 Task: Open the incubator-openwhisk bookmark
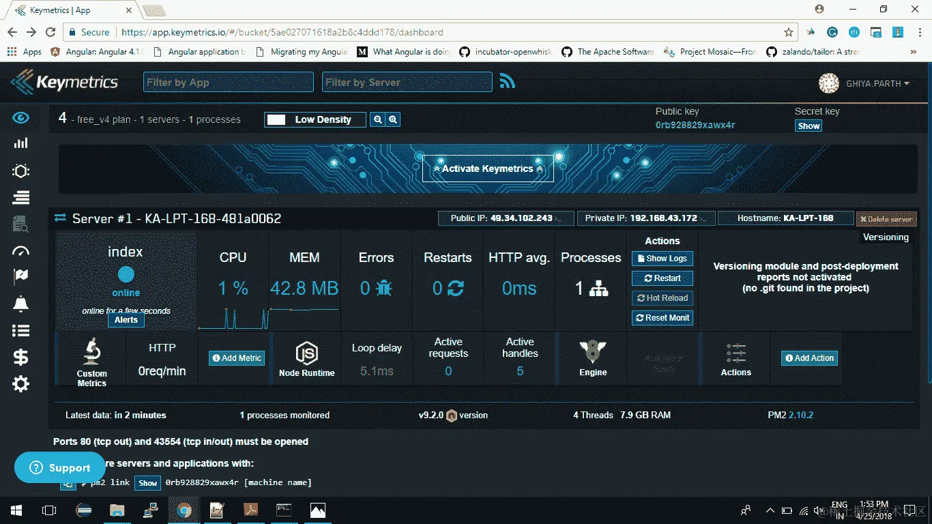tap(507, 52)
